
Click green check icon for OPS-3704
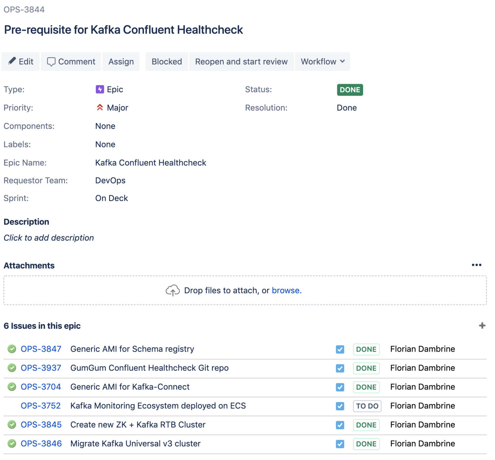click(12, 387)
